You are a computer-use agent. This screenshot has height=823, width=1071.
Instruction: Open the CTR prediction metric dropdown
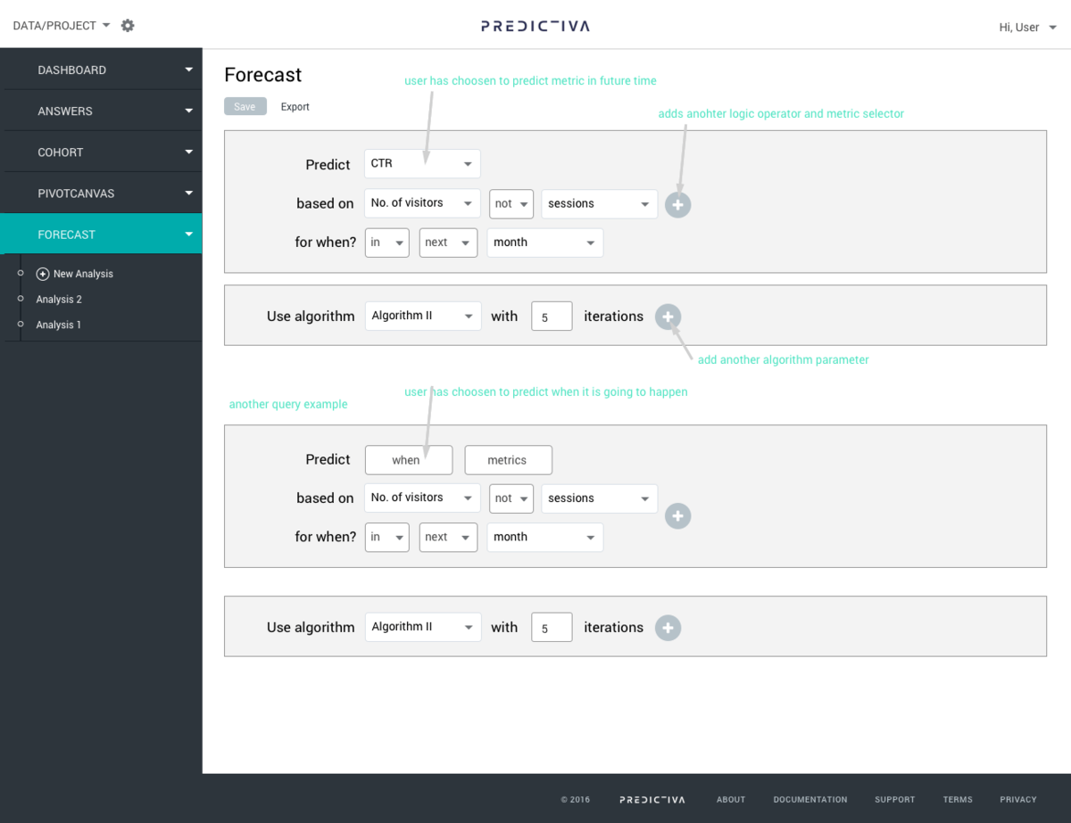pos(421,163)
